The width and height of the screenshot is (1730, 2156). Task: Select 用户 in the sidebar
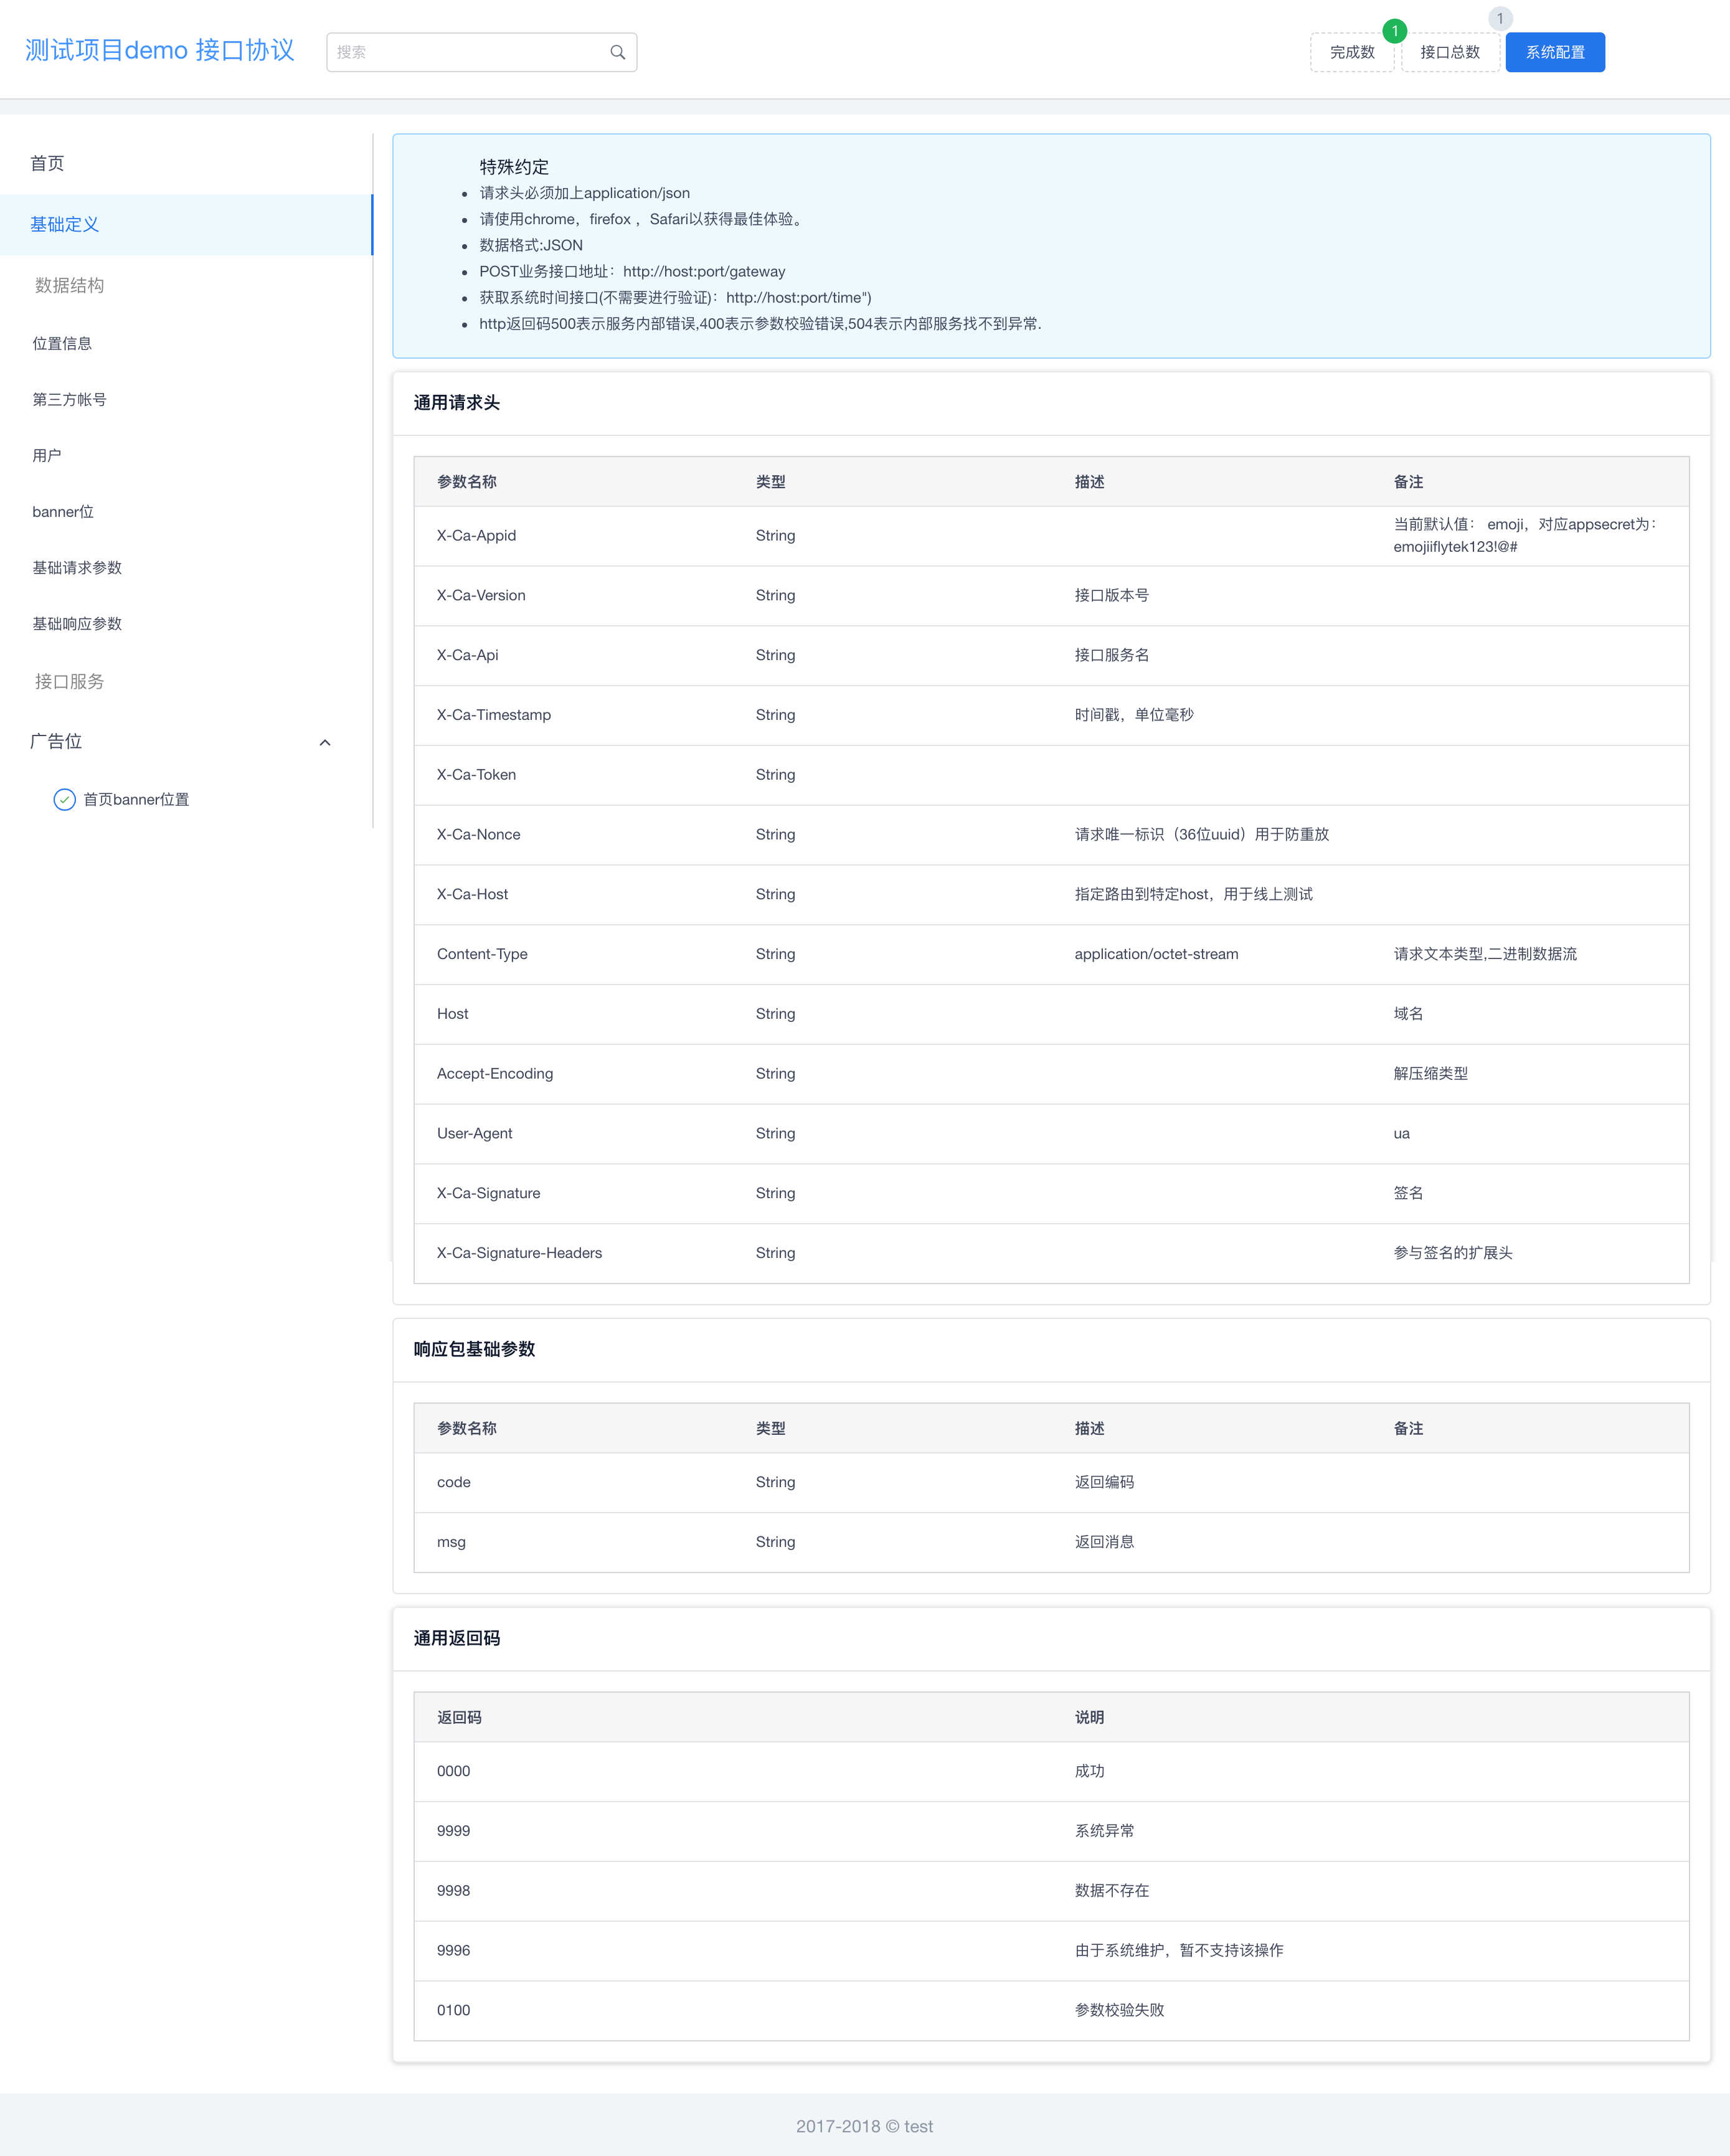(47, 455)
